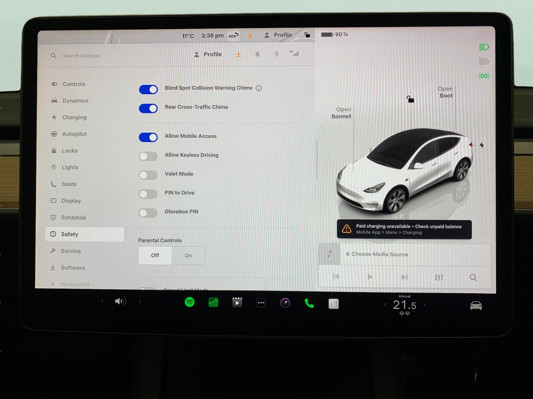Adjust cabin temperature showing 21.5
The height and width of the screenshot is (399, 533).
pos(404,305)
